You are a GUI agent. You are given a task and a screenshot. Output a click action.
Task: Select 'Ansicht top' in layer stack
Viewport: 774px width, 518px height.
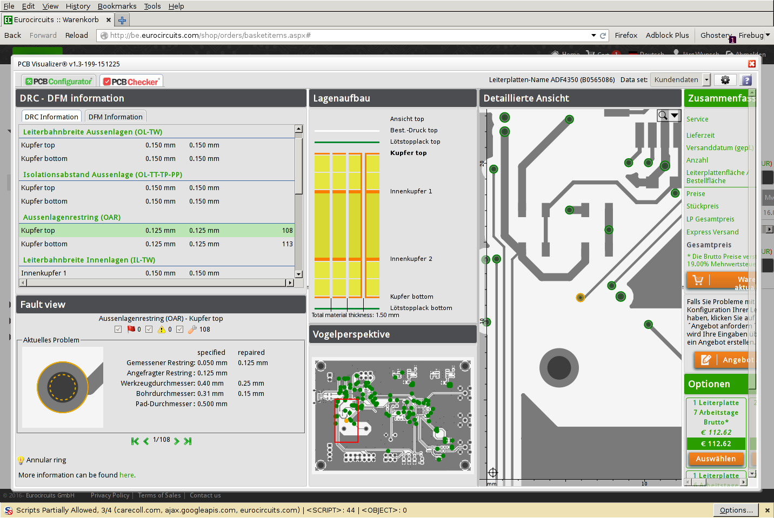click(407, 119)
